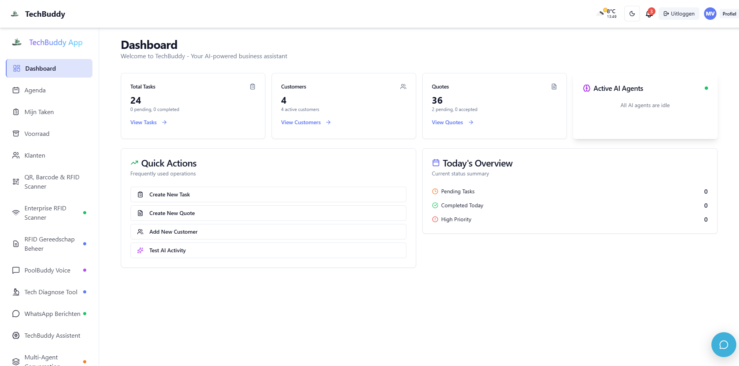Click the Pending Tasks clock icon
This screenshot has width=739, height=366.
pyautogui.click(x=435, y=191)
